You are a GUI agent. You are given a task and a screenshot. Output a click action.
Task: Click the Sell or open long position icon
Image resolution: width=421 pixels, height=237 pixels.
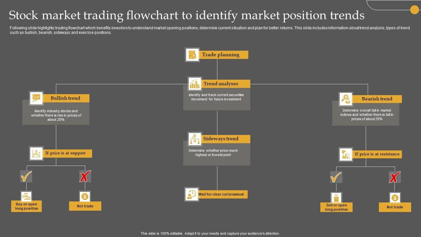tap(336, 198)
